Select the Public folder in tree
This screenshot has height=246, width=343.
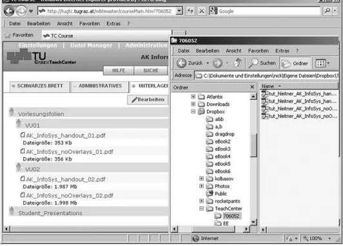[220, 194]
